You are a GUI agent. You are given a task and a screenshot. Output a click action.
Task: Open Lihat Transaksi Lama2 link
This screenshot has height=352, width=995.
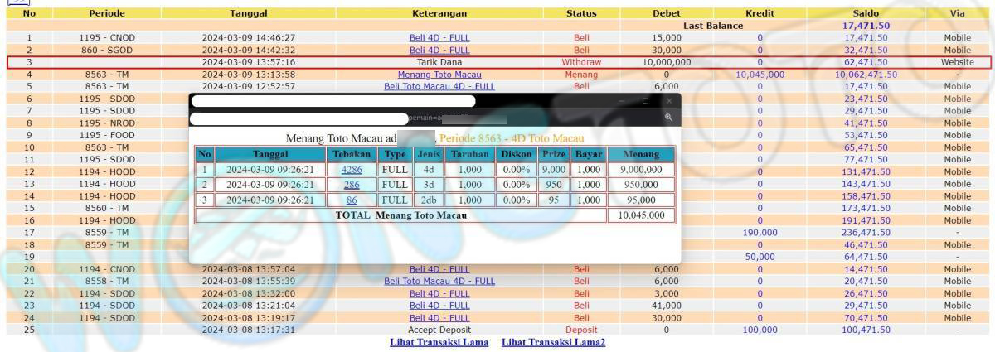tap(553, 342)
